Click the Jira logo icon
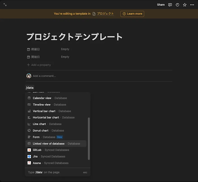The image size is (198, 182). (29, 156)
